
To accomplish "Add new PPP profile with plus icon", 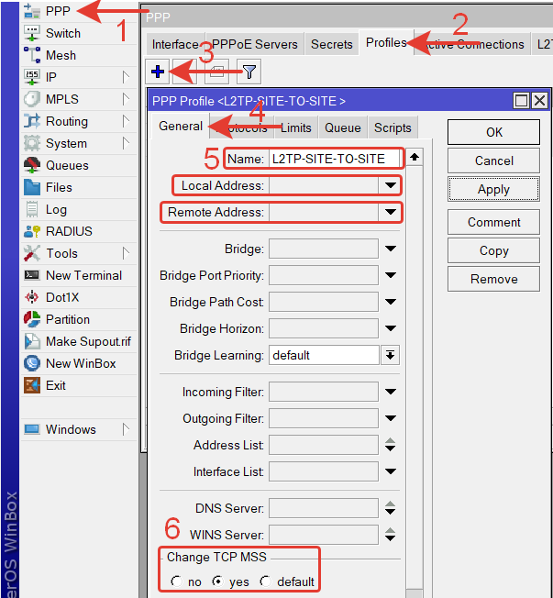I will point(158,72).
